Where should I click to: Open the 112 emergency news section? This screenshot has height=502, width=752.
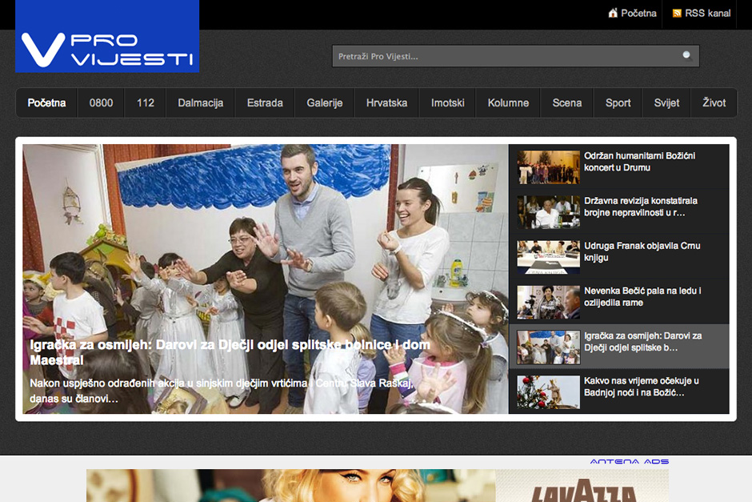coord(145,103)
